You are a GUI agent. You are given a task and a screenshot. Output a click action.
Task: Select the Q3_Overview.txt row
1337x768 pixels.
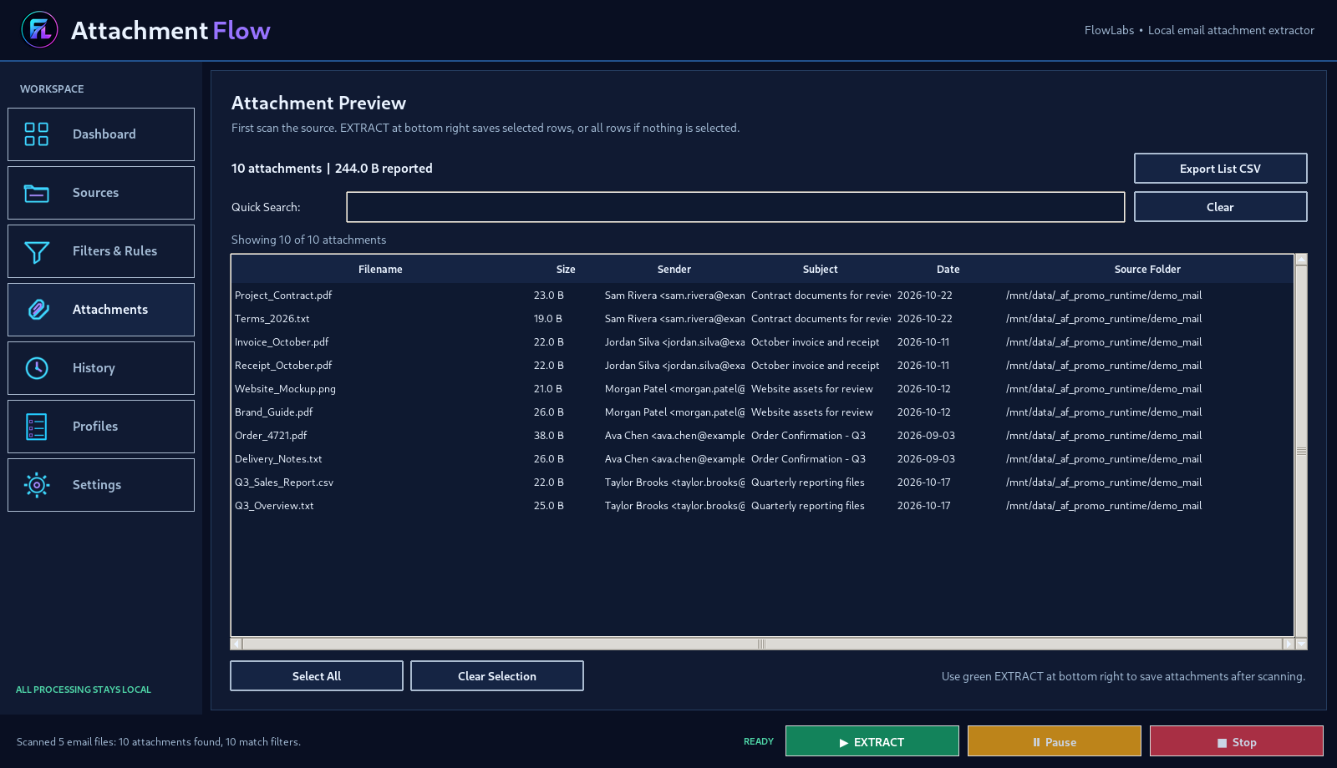coord(762,506)
